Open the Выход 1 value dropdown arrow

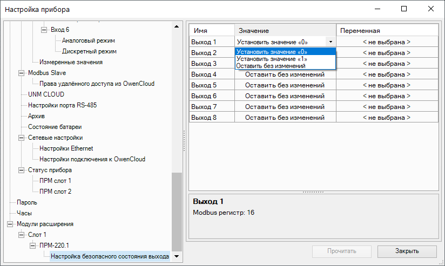330,42
